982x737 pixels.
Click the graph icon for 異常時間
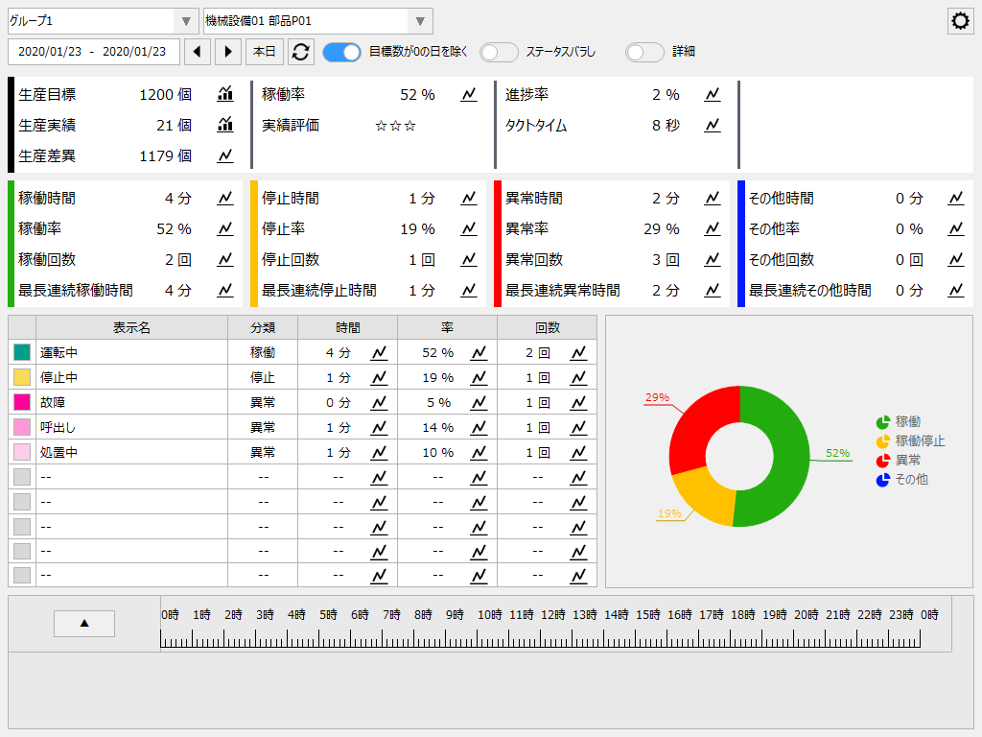tap(712, 198)
